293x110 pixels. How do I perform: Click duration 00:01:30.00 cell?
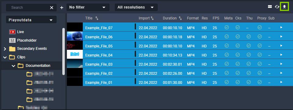tap(173, 83)
